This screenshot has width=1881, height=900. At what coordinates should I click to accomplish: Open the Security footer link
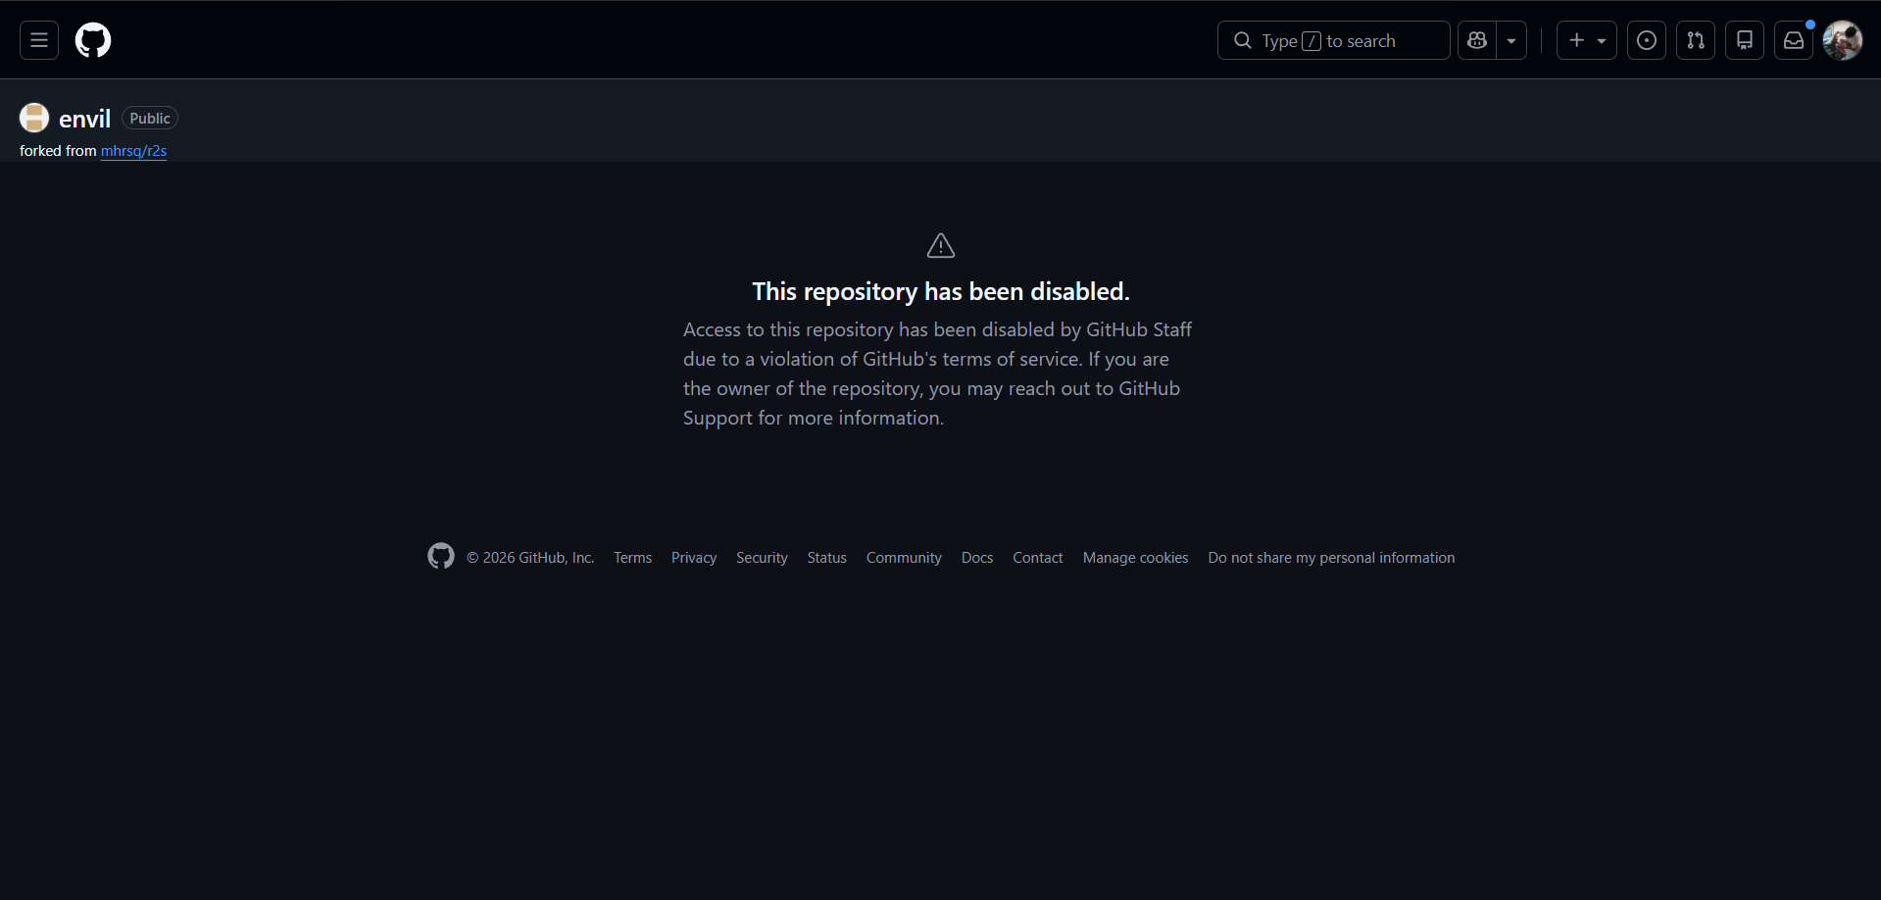[x=762, y=558]
